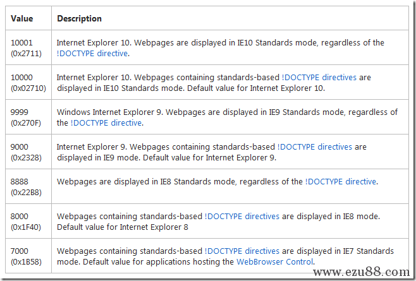Select the 9000 (0x2328) value cell
This screenshot has height=281, width=416.
pyautogui.click(x=28, y=152)
